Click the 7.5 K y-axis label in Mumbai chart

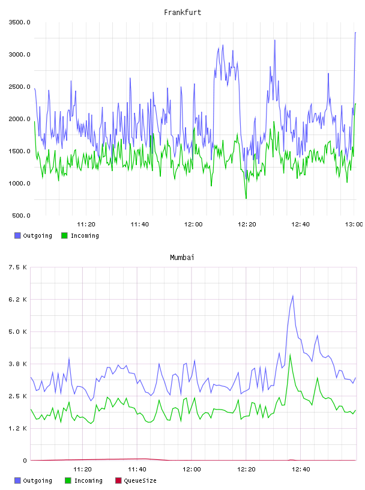[17, 267]
